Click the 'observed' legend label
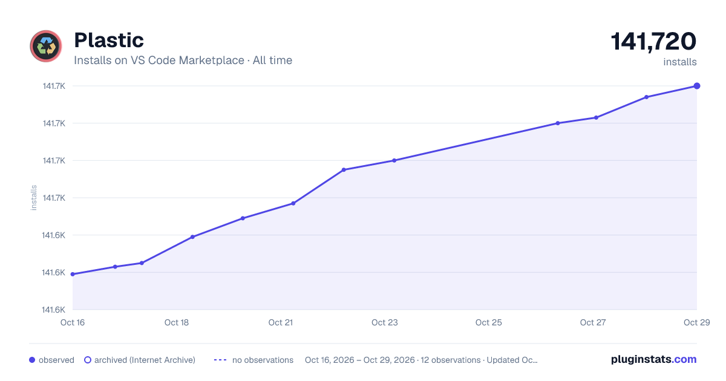Viewport: 726px width, 381px height. coord(56,360)
